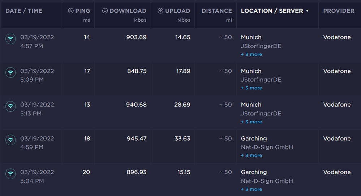Viewport: 361px width, 196px height.
Task: Click the Wi-Fi icon for the 5:04 PM test
Action: (10, 174)
